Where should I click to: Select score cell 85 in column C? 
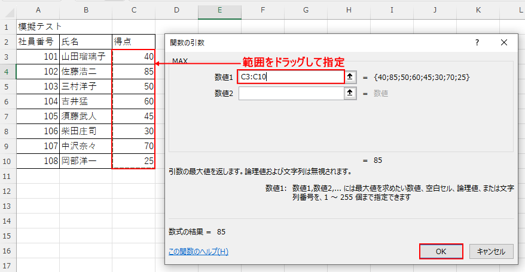(x=134, y=72)
